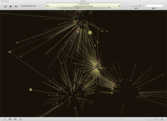167x121 pixels.
Task: Toggle shuffle mode
Action: pos(10,119)
